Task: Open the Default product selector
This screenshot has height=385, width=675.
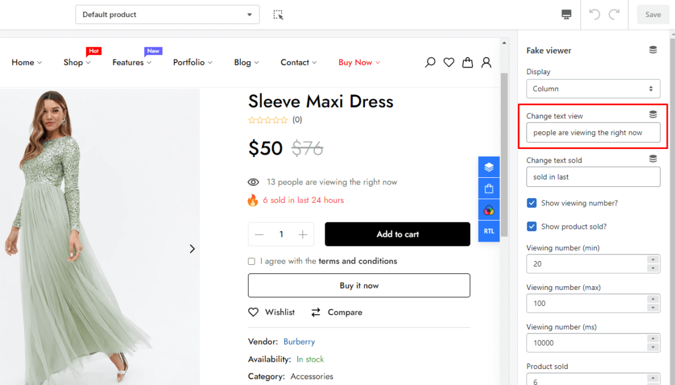Action: point(167,14)
